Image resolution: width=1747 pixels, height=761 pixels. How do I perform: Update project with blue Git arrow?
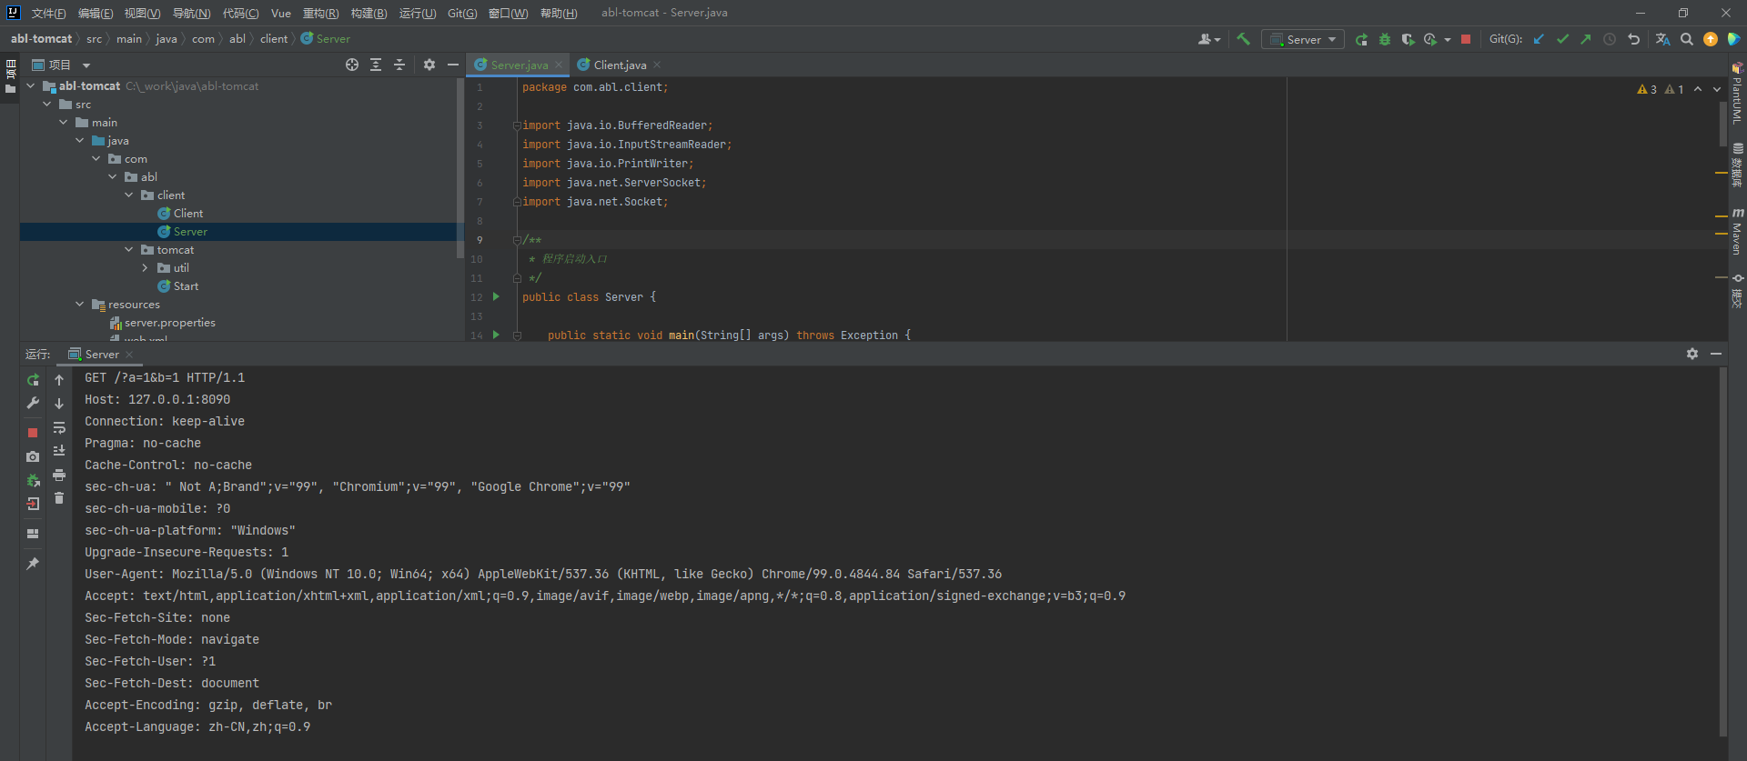(1539, 39)
